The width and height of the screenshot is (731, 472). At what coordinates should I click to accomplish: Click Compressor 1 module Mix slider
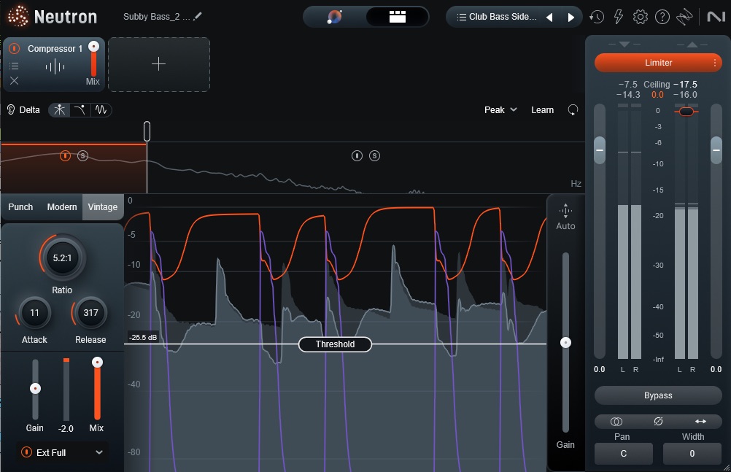click(x=93, y=46)
